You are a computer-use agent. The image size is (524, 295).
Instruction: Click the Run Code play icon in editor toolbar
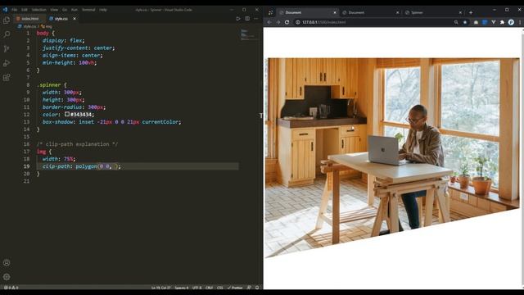(x=238, y=19)
